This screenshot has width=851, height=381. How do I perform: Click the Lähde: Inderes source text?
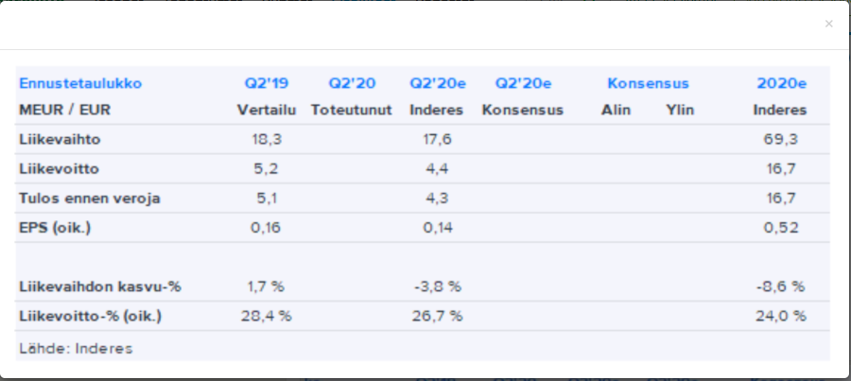coord(77,347)
